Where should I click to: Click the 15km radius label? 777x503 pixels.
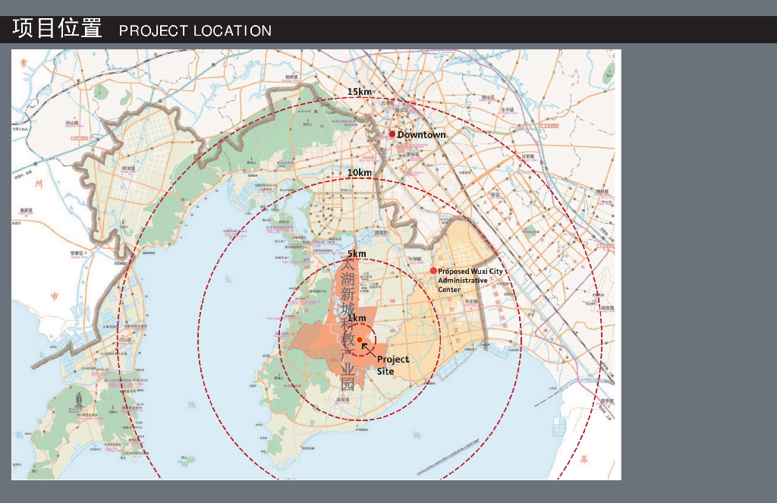pyautogui.click(x=360, y=92)
